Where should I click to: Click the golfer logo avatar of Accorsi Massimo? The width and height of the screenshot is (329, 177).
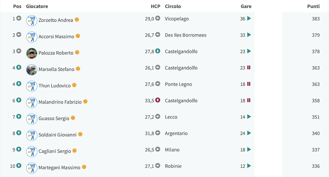[32, 37]
